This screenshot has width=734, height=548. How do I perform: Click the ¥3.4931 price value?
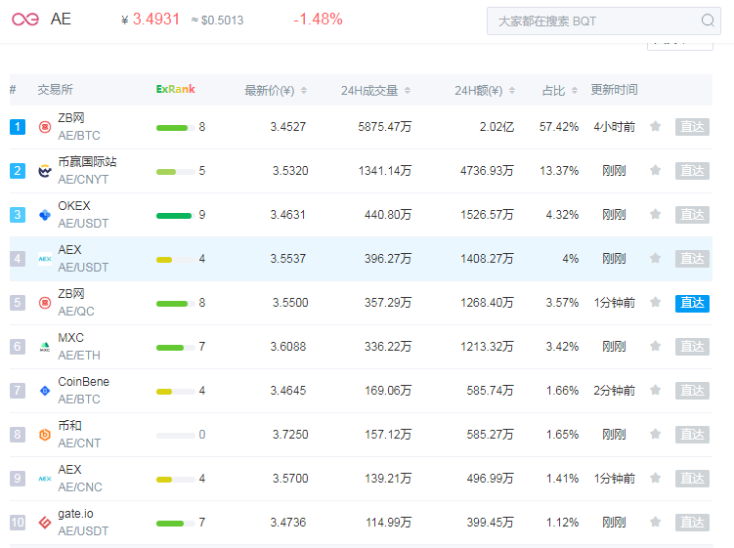click(x=151, y=20)
